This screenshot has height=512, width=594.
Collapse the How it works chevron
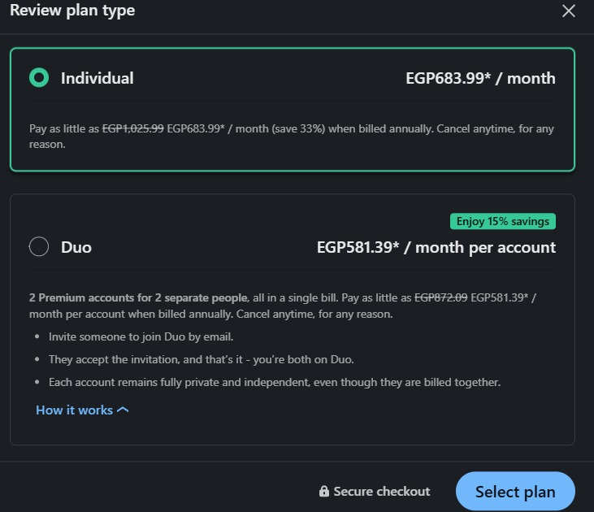[123, 410]
